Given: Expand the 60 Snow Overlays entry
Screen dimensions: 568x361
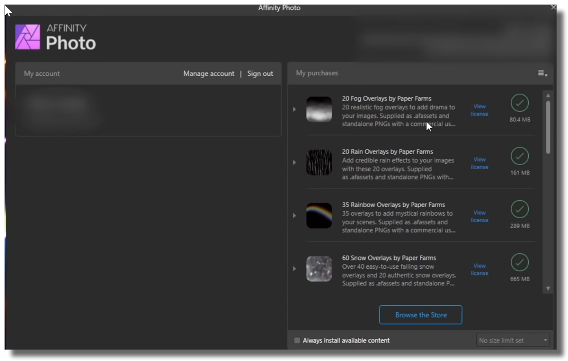Looking at the screenshot, I should (294, 268).
